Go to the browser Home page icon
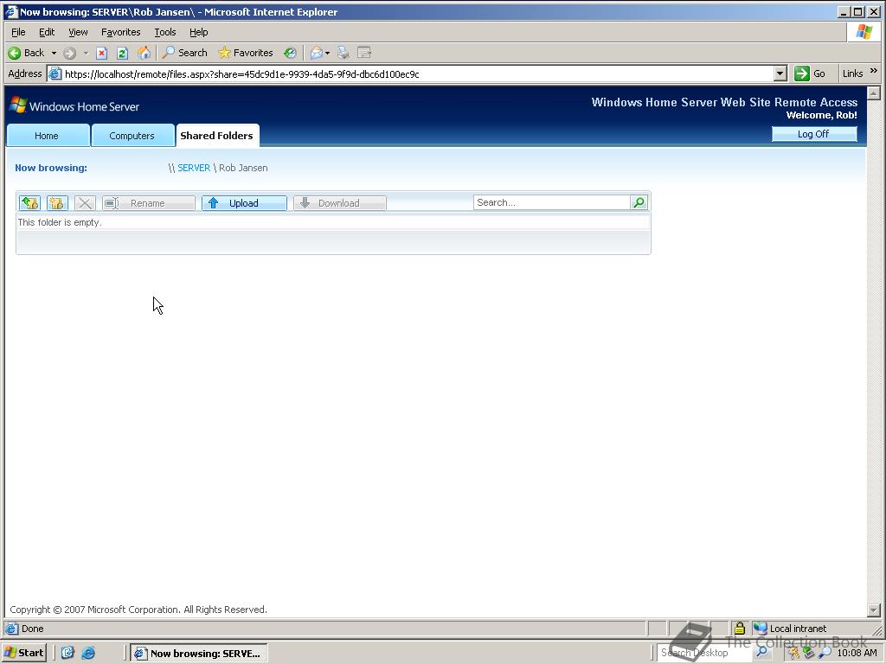The height and width of the screenshot is (664, 886). (x=144, y=53)
